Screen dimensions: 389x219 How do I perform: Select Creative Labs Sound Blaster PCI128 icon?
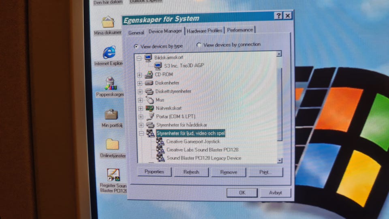click(160, 150)
